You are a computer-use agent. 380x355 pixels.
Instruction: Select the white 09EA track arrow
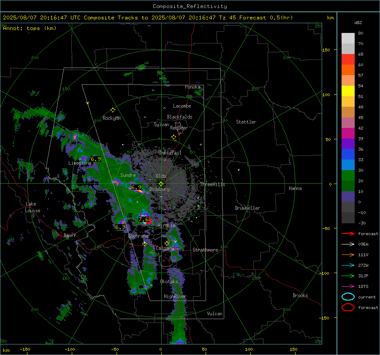pos(348,244)
